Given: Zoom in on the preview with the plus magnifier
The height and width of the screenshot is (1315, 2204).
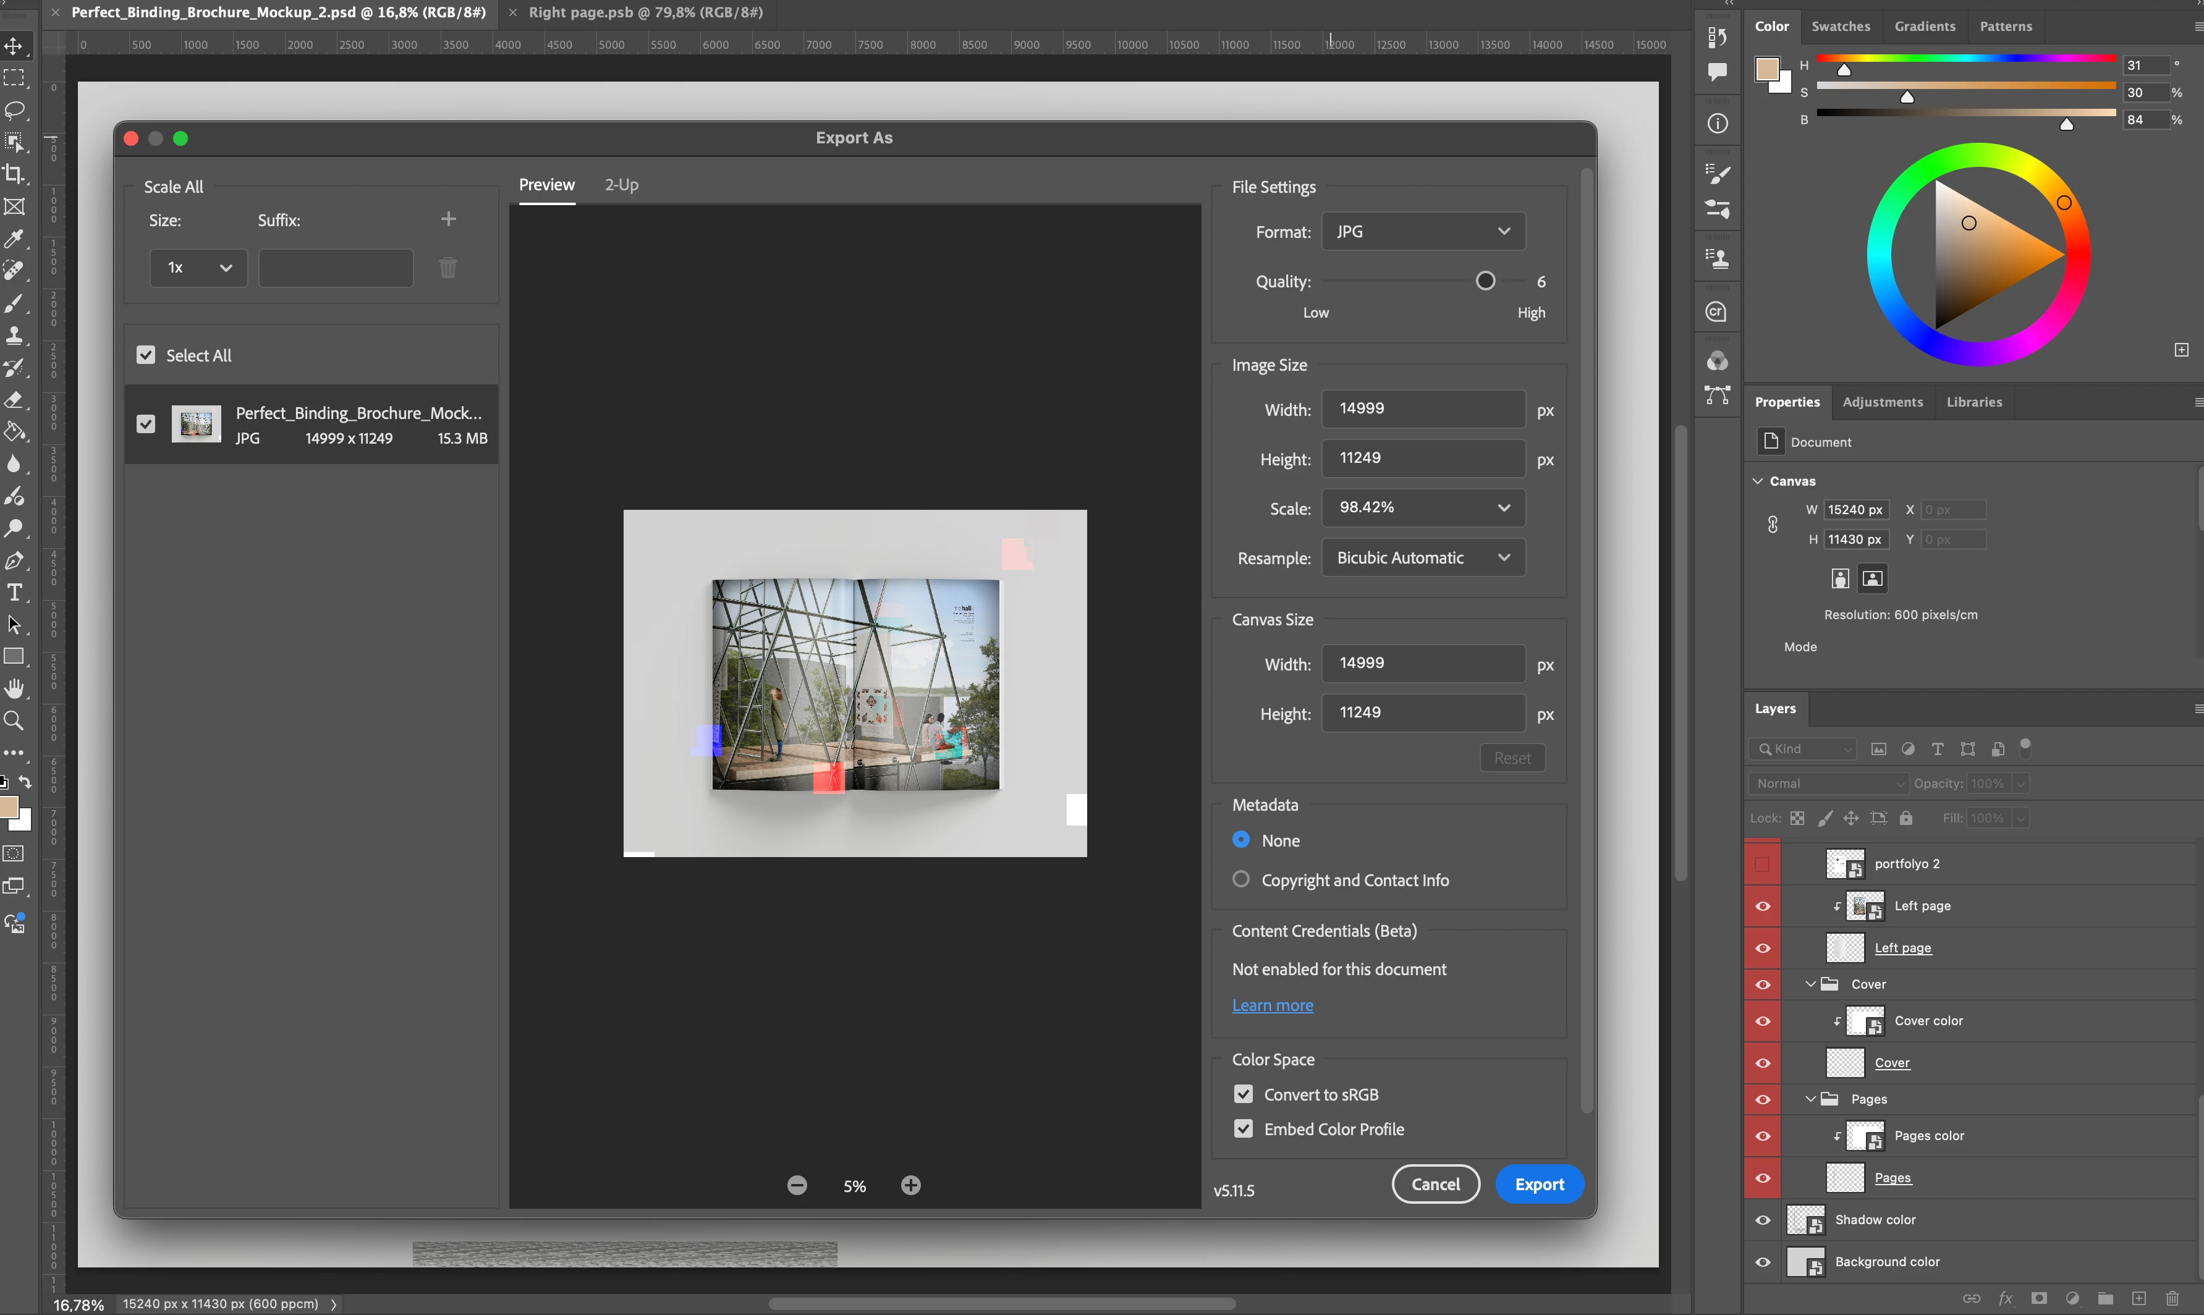Looking at the screenshot, I should (911, 1186).
